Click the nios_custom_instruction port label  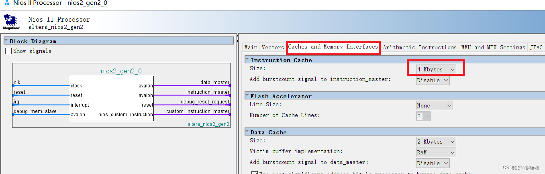(x=126, y=115)
